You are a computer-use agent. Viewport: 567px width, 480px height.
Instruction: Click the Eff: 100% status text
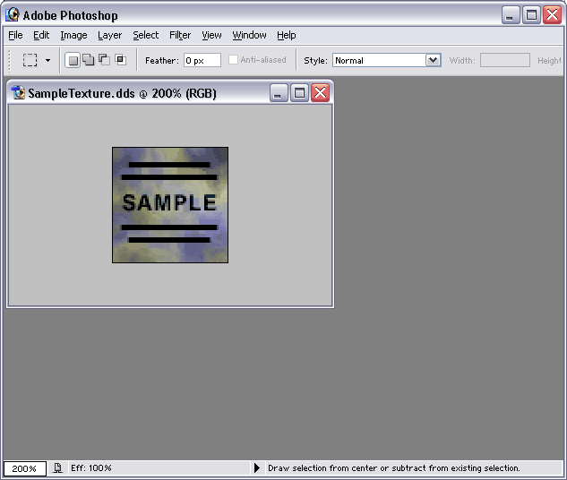pyautogui.click(x=91, y=468)
